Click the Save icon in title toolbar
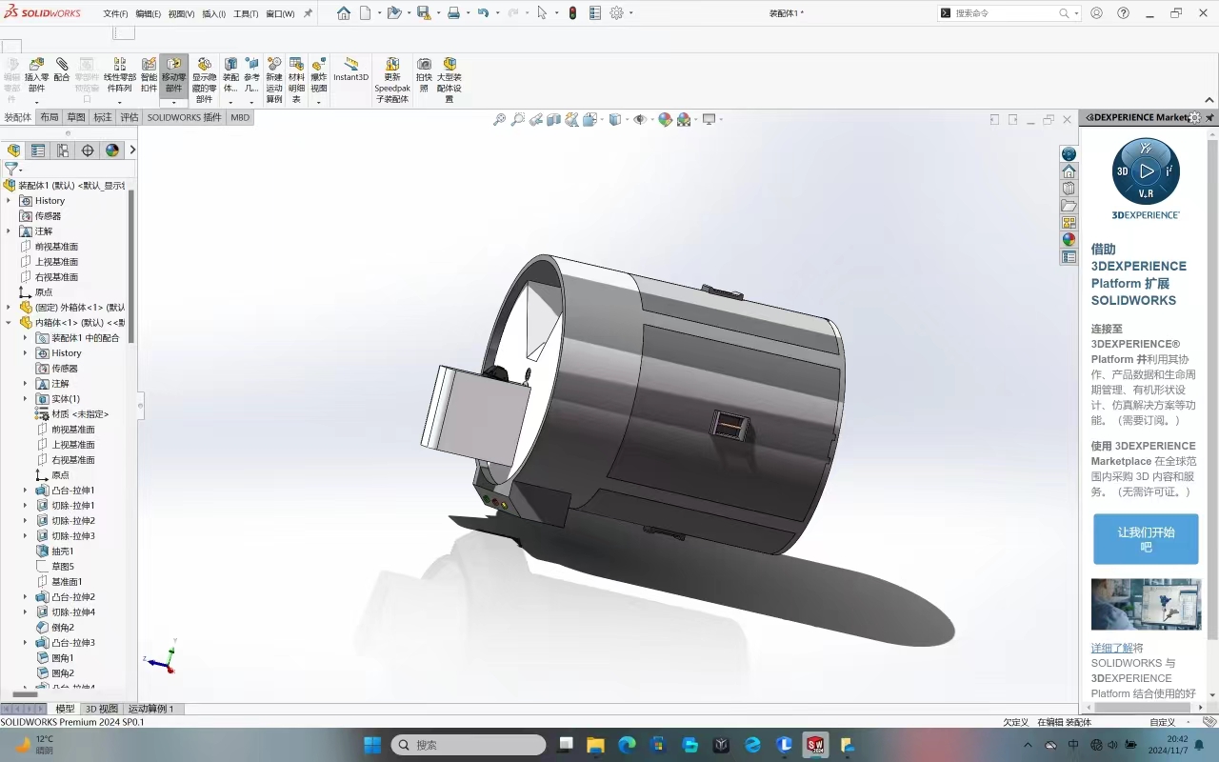1219x762 pixels. click(x=423, y=13)
